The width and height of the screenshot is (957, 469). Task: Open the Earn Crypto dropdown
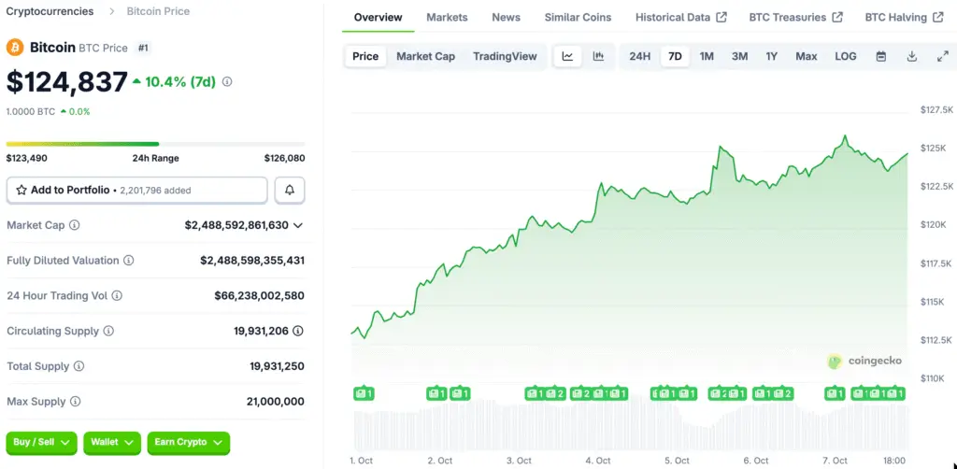click(x=188, y=442)
